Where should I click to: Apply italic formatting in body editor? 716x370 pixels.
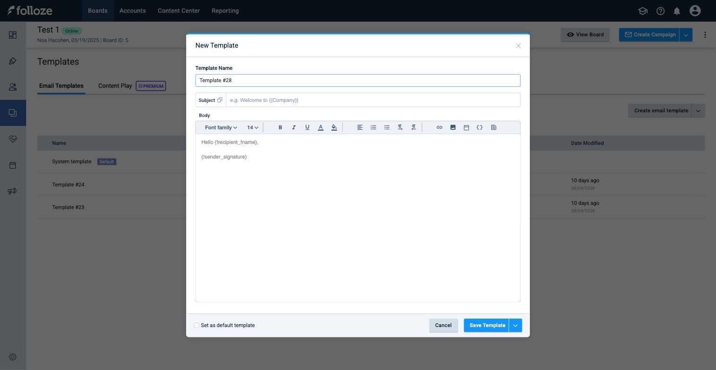pos(294,127)
